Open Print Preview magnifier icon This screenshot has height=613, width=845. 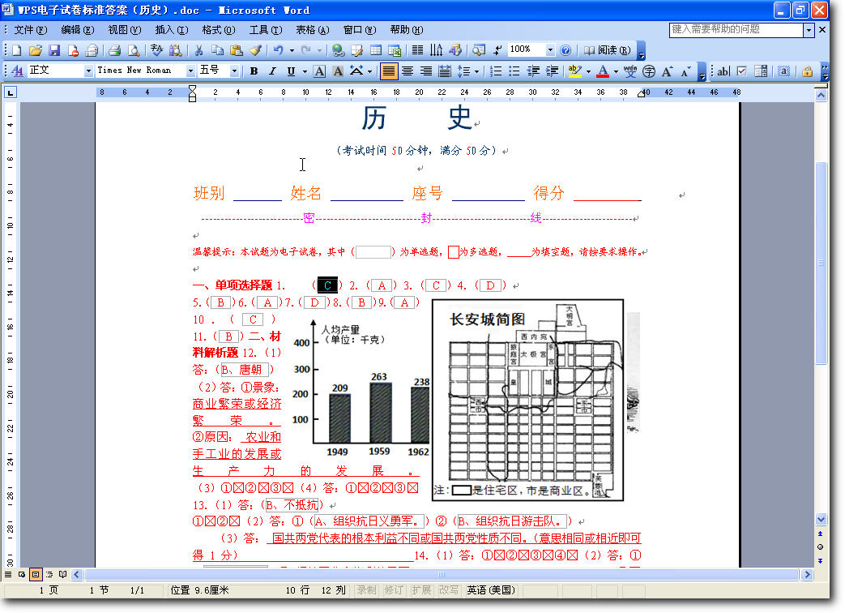133,51
